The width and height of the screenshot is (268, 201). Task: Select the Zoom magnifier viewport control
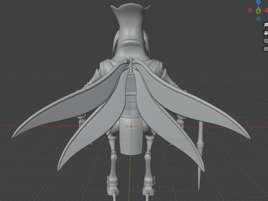[x=265, y=25]
